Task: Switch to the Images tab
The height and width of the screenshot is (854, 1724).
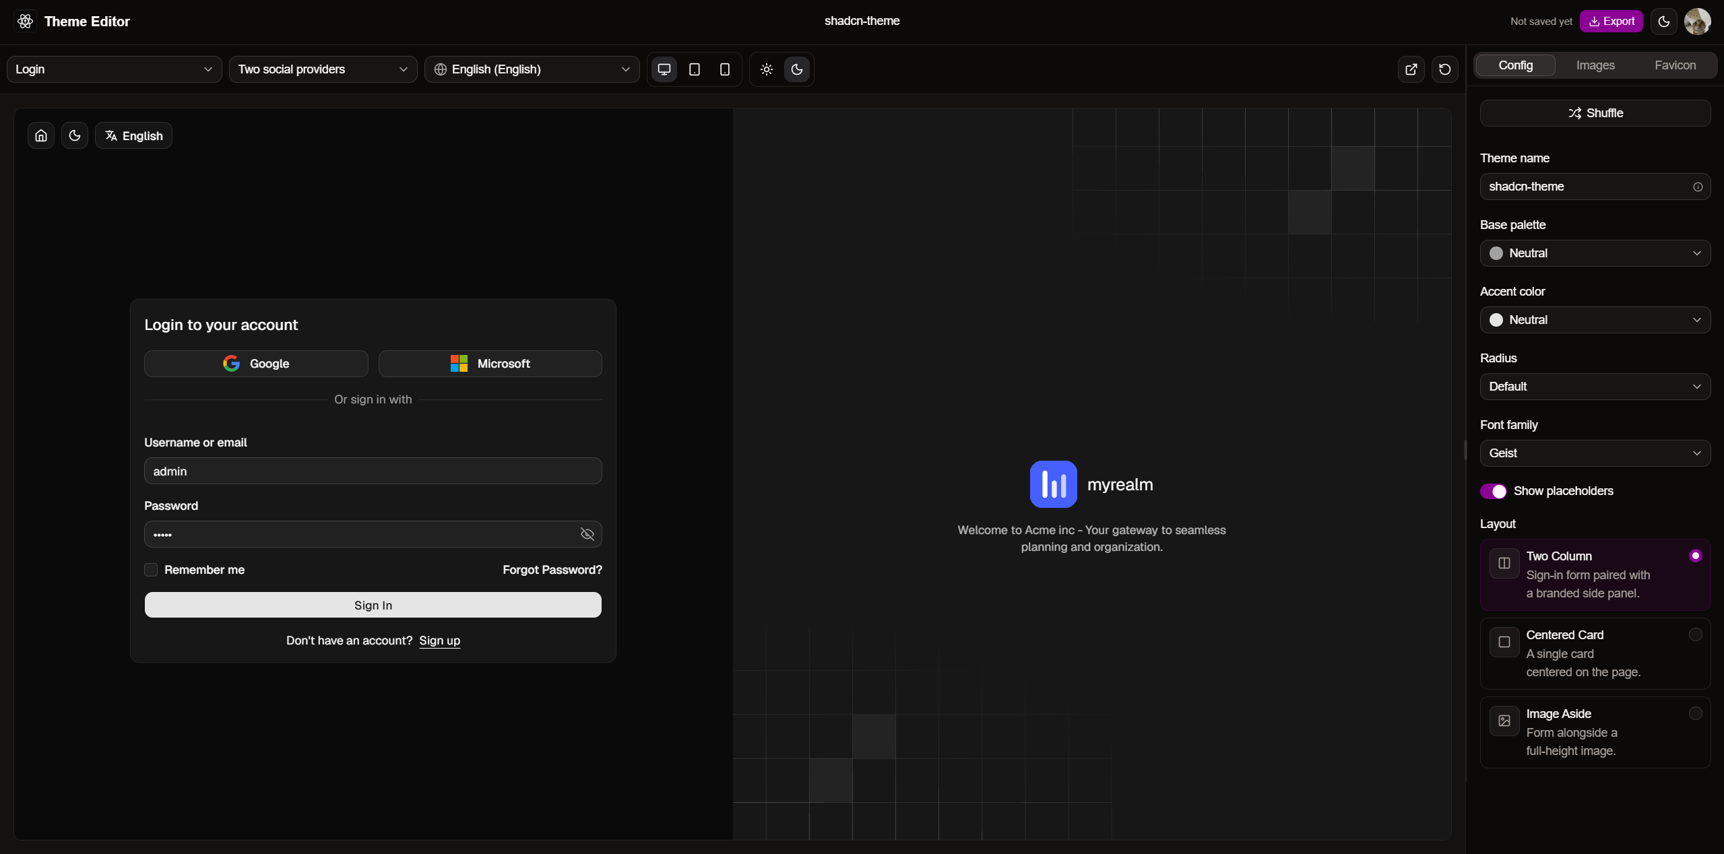Action: (x=1595, y=65)
